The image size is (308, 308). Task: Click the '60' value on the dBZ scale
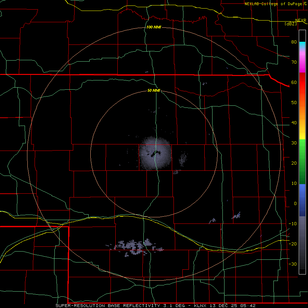[294, 82]
